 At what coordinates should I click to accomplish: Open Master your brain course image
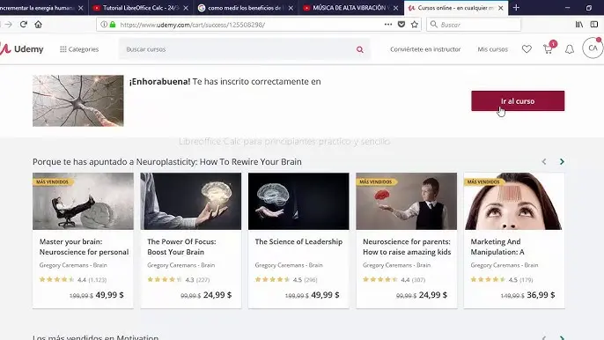[83, 201]
